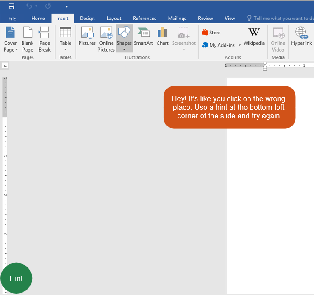The image size is (314, 295).
Task: Type in Tell me what you want search box
Action: point(282,19)
